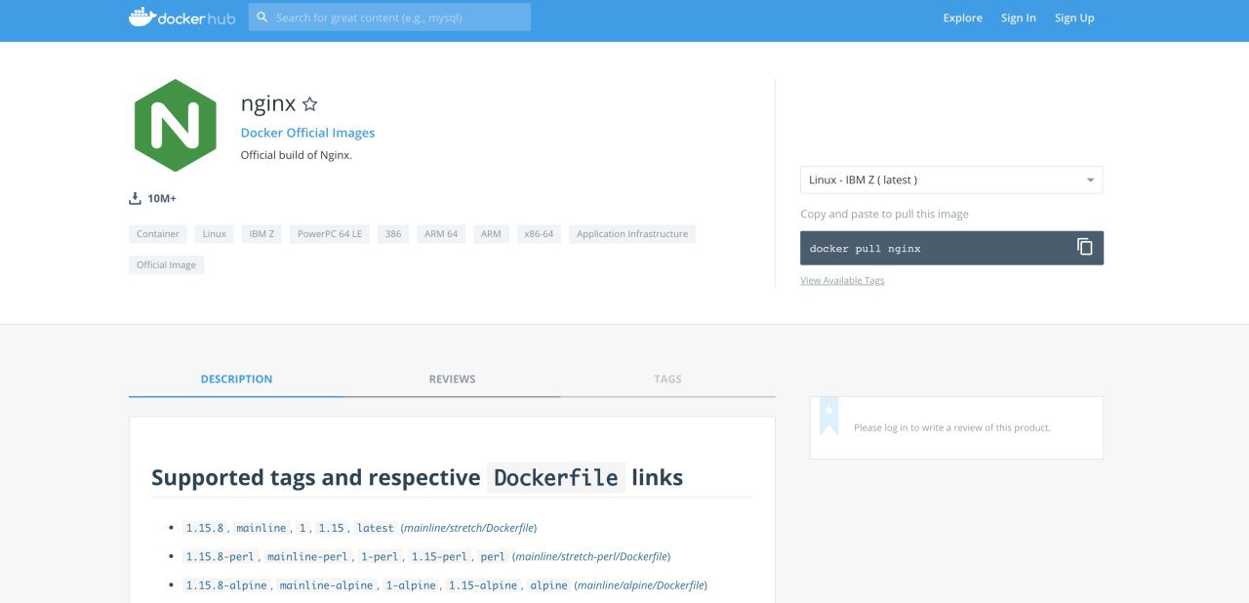Open Docker Official Images link

[307, 133]
